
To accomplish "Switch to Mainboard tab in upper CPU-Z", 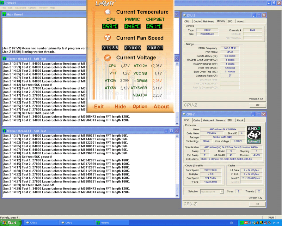I will click(209, 21).
